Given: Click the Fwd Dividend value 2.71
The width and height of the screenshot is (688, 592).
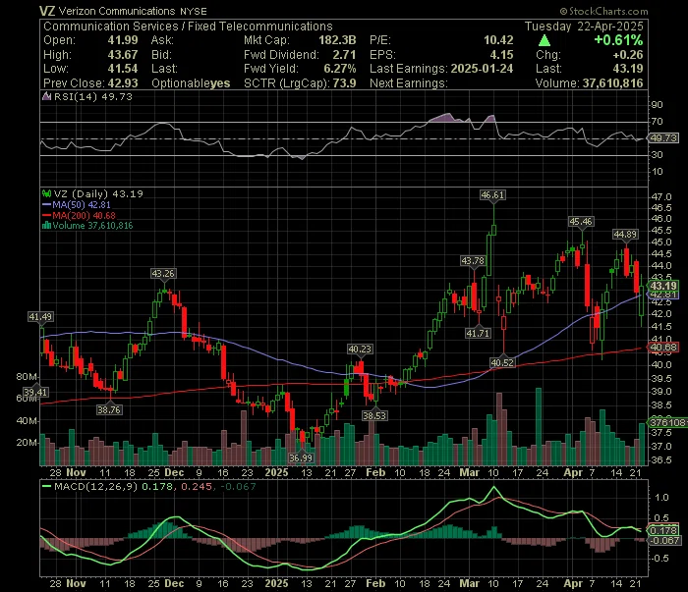Looking at the screenshot, I should (x=344, y=55).
